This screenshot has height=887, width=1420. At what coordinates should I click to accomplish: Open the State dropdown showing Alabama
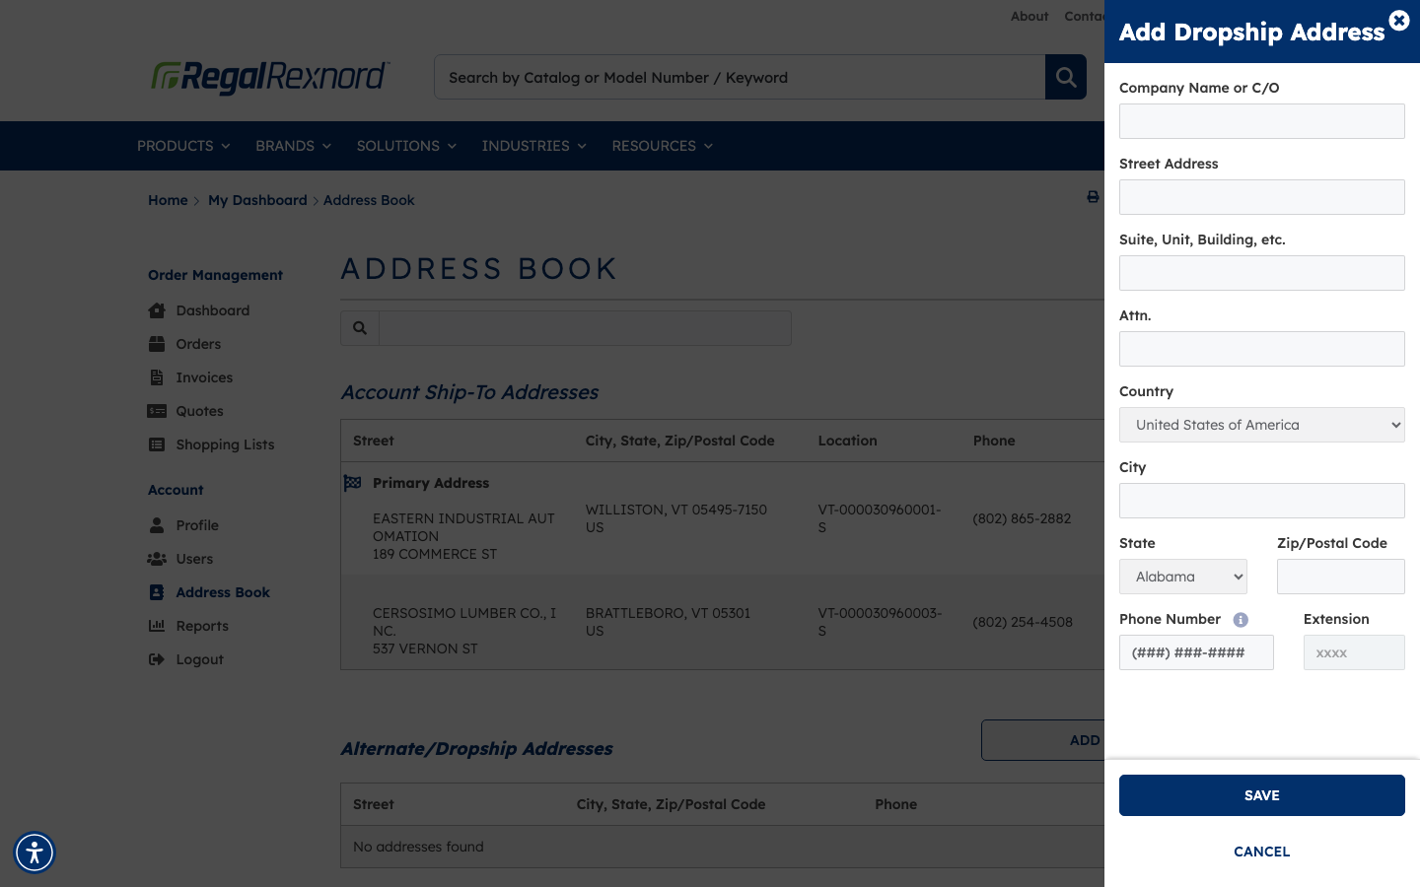point(1183,577)
